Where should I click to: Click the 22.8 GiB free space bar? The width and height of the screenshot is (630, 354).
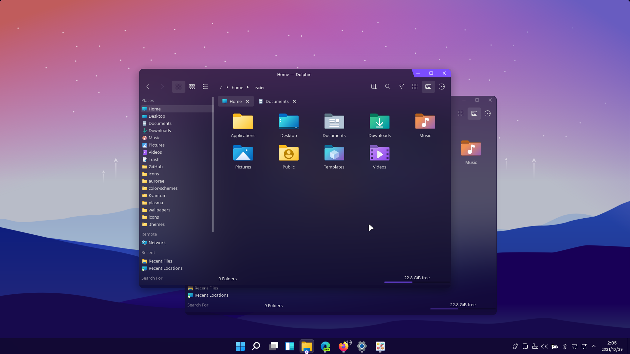click(417, 282)
